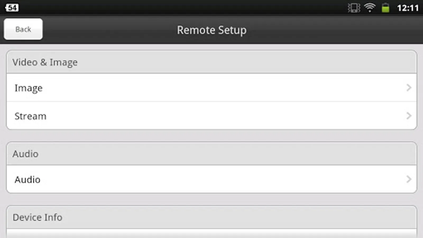Image resolution: width=423 pixels, height=238 pixels.
Task: Tap the Wi-Fi signal status icon
Action: [370, 8]
